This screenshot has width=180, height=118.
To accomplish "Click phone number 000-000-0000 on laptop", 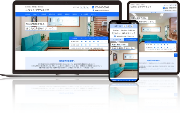I will pos(102,7).
